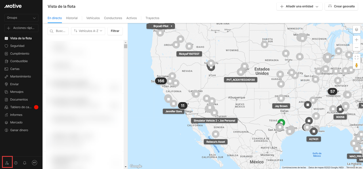Open the HT profile avatar
This screenshot has width=363, height=169.
(35, 163)
